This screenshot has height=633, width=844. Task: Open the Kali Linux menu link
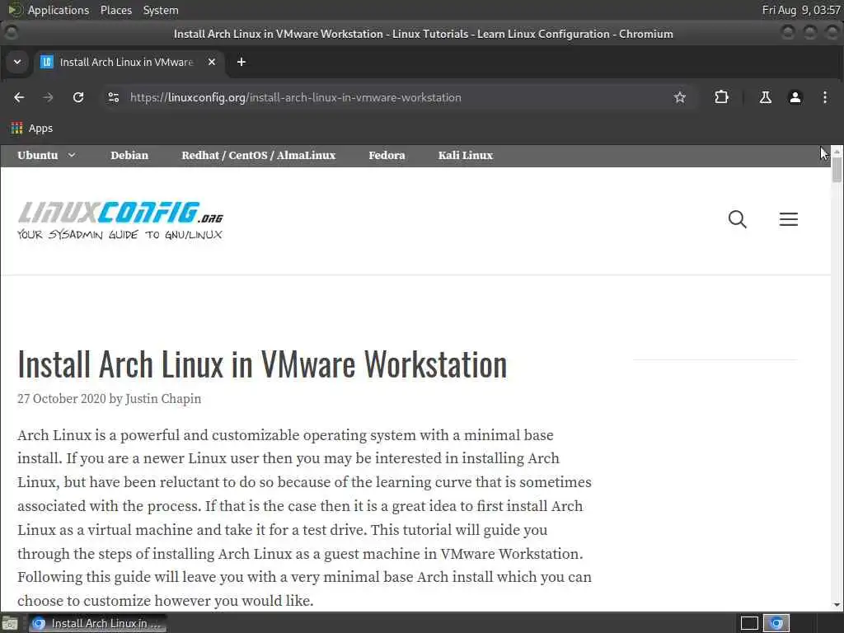pyautogui.click(x=466, y=156)
